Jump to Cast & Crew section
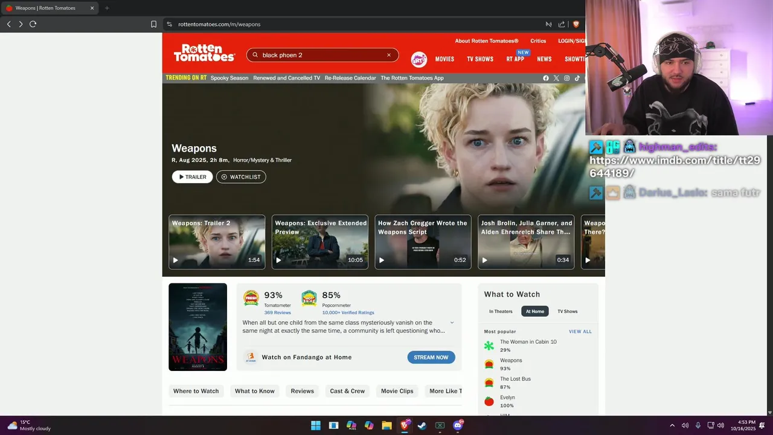 point(347,391)
